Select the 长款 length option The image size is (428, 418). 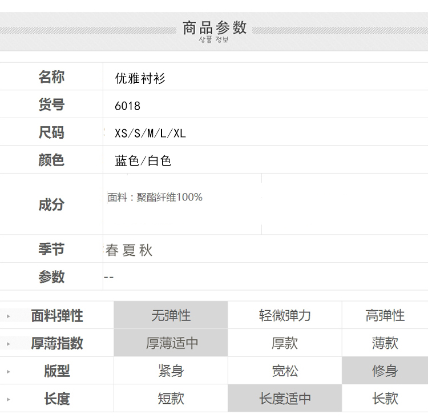[385, 399]
